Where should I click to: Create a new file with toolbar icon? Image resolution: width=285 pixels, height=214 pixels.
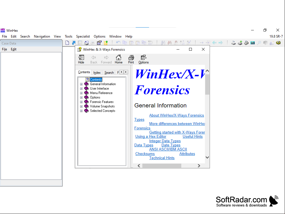click(x=67, y=43)
